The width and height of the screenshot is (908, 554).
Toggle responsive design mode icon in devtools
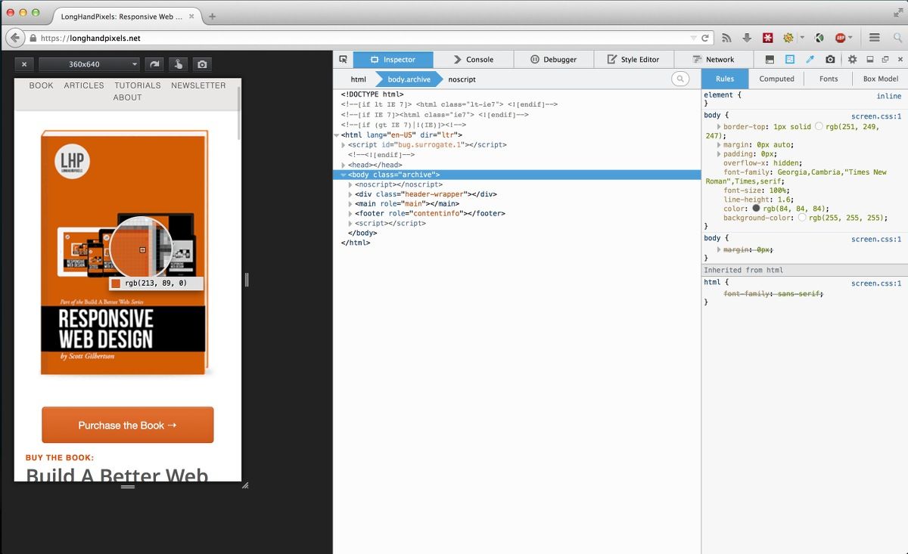790,59
